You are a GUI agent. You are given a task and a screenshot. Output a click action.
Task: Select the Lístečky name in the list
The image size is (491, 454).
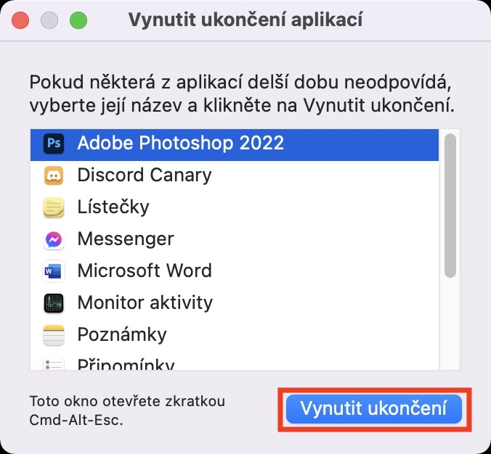113,207
